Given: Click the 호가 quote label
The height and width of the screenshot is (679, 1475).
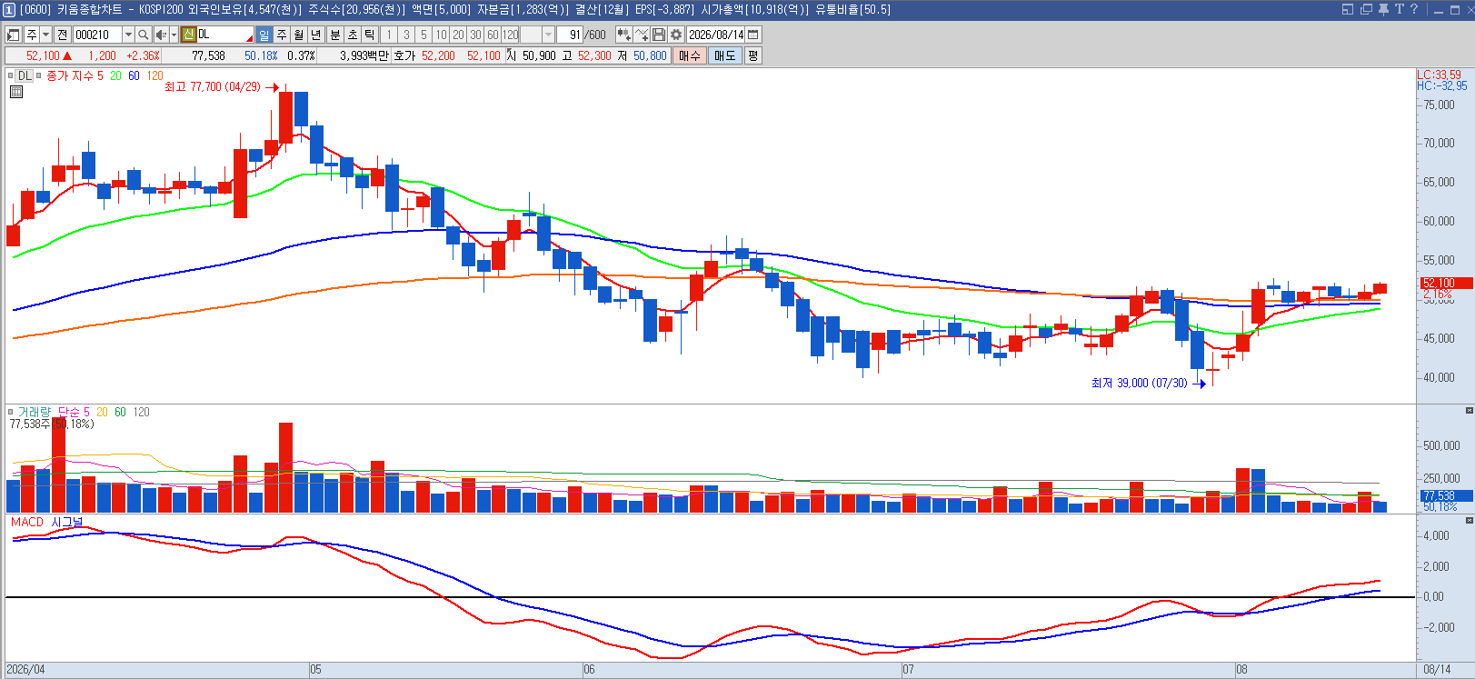Looking at the screenshot, I should tap(404, 55).
